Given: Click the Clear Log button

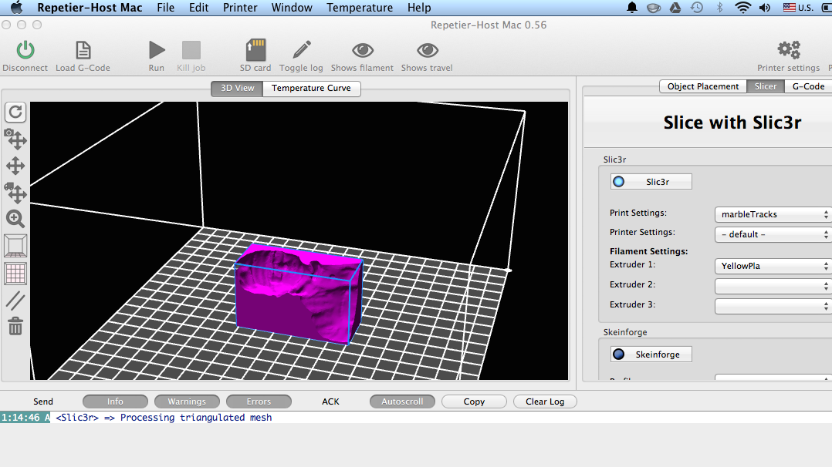Looking at the screenshot, I should [545, 401].
